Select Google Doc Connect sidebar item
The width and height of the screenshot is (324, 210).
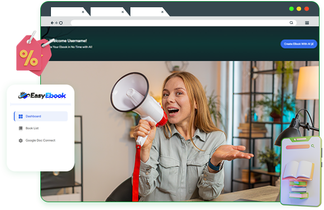coord(41,141)
